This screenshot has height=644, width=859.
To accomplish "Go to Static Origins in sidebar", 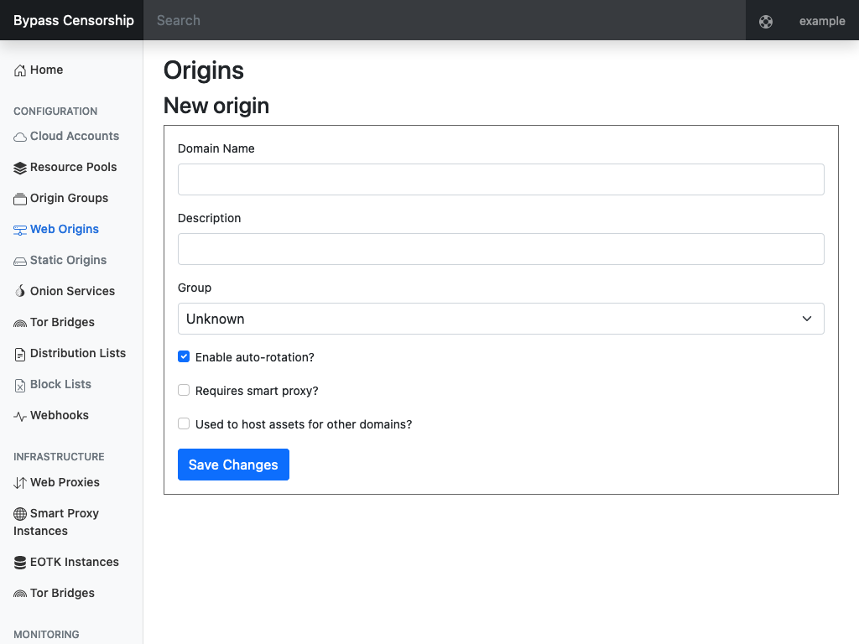I will (68, 261).
